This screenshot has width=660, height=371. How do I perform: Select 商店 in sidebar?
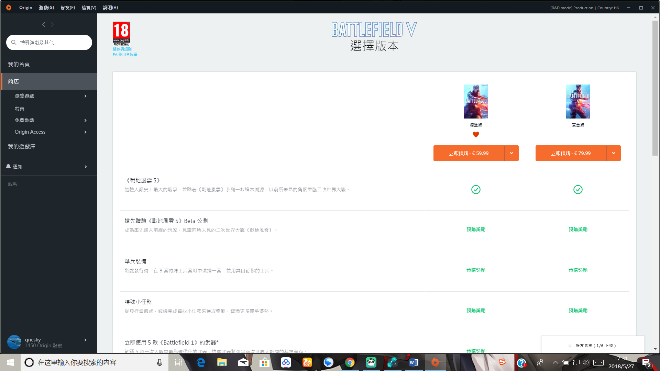click(x=49, y=81)
